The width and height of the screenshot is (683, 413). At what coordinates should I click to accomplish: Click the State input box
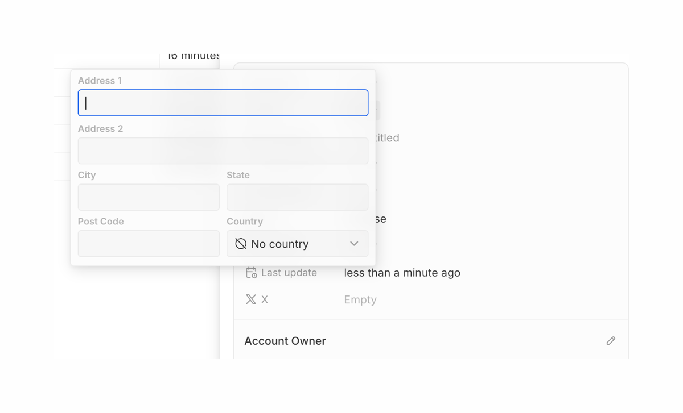(297, 197)
